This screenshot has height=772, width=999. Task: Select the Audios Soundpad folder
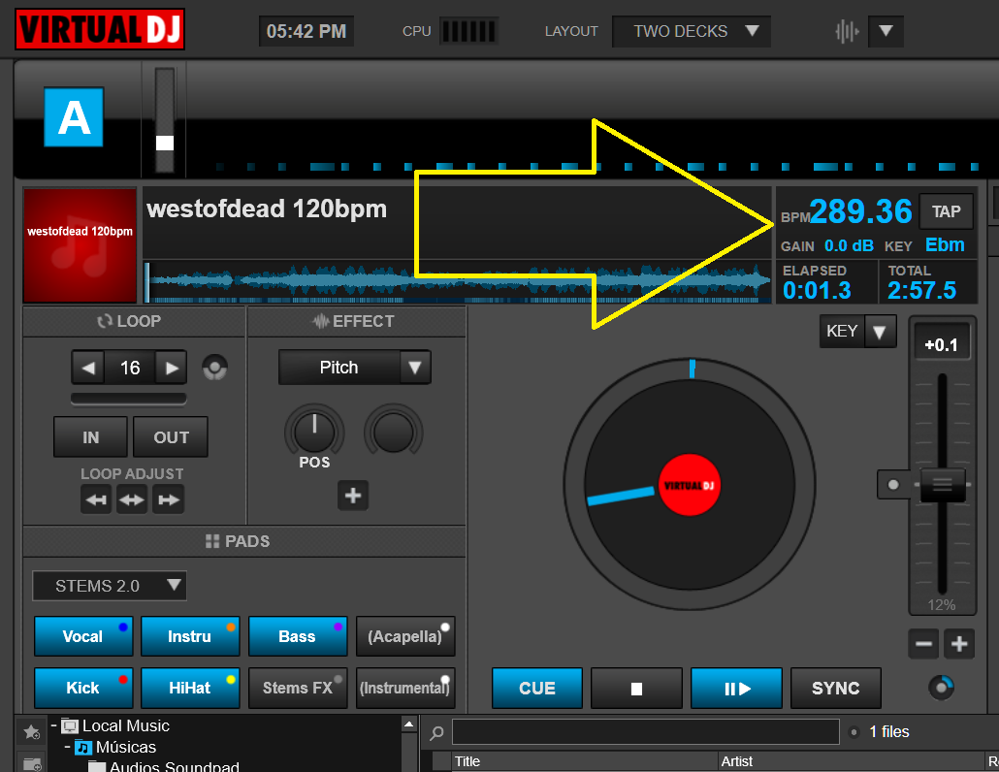(x=174, y=766)
